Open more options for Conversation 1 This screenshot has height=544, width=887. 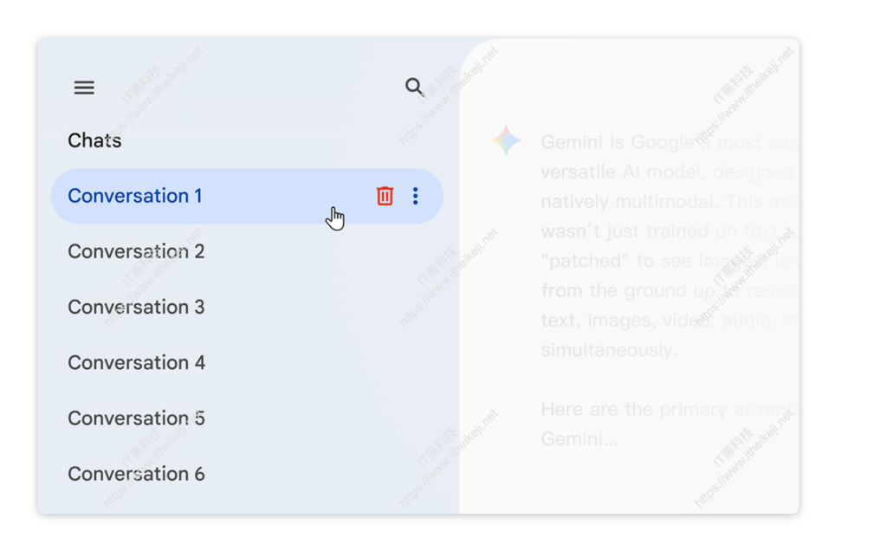pos(416,196)
